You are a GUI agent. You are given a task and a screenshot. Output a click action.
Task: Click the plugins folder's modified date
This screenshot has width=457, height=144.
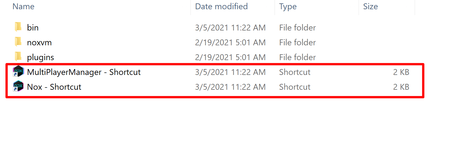point(230,57)
